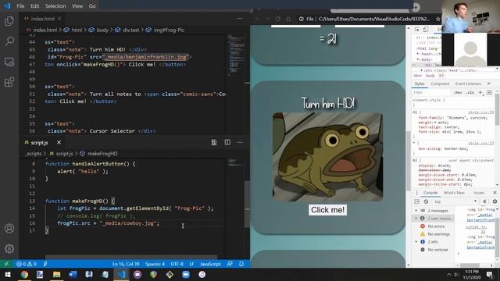Open the console drawer three-dot menu

pos(416,193)
